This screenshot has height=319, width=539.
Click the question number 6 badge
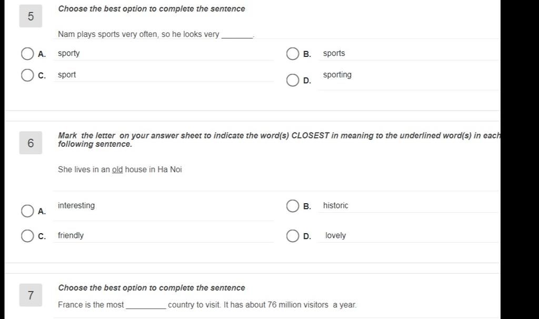31,143
